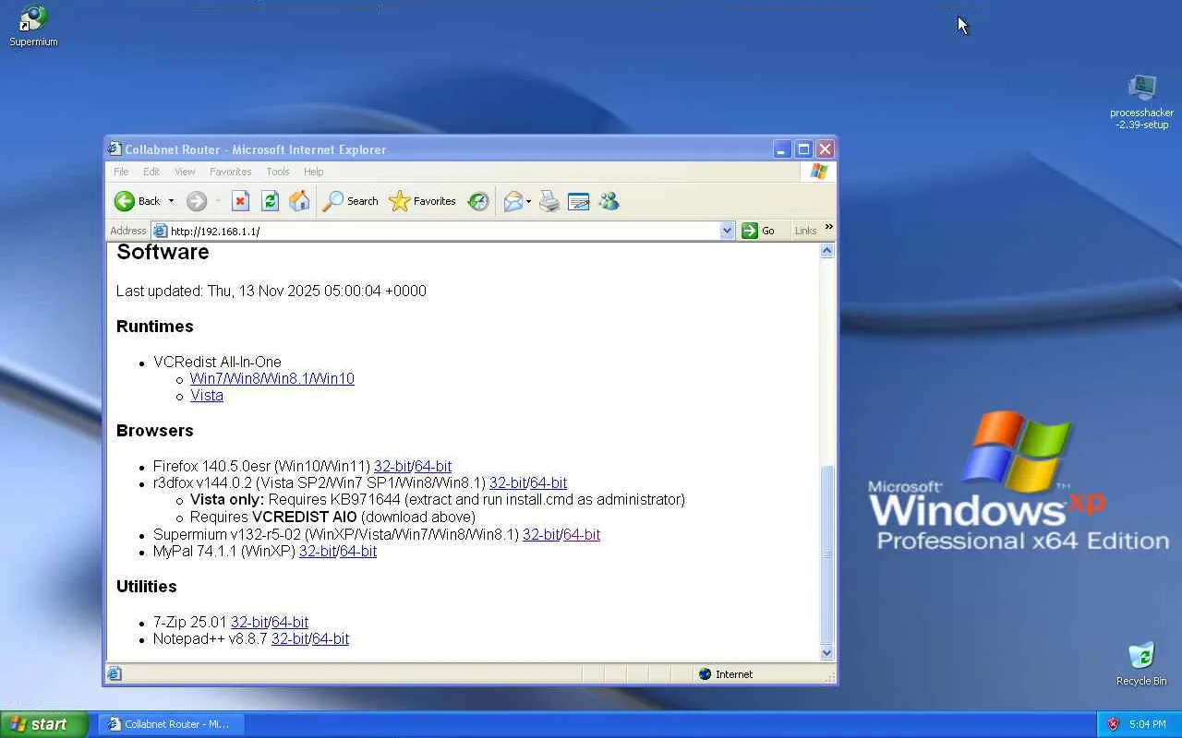This screenshot has height=738, width=1182.
Task: Download MyPal 74.1.1 64-bit
Action: click(x=358, y=552)
